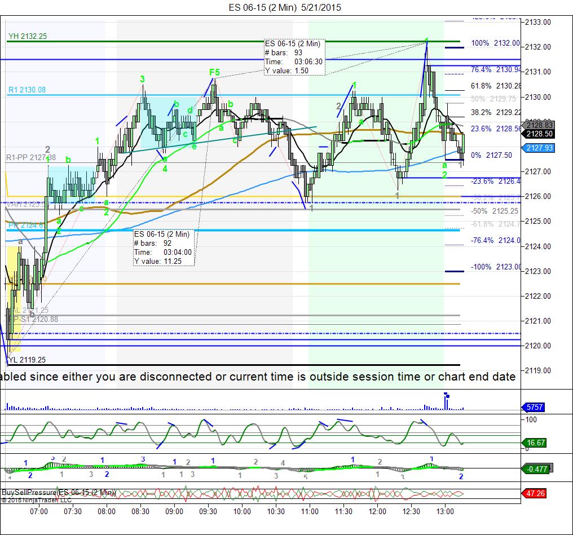Click the 10:00 time axis label
The image size is (573, 535).
point(242,511)
